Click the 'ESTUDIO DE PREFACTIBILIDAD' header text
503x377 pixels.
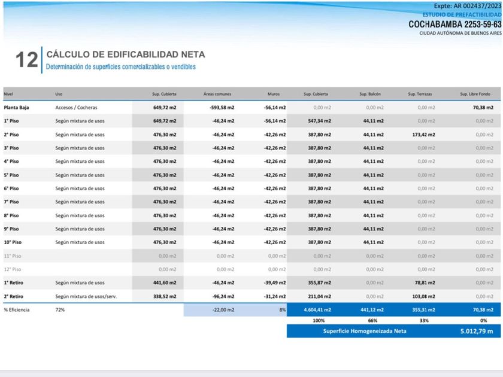tap(462, 15)
